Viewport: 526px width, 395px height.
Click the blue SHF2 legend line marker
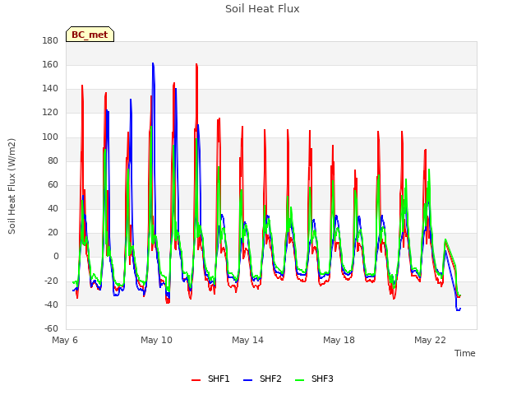(247, 380)
